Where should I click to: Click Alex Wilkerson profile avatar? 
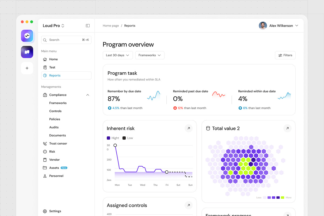coord(263,26)
